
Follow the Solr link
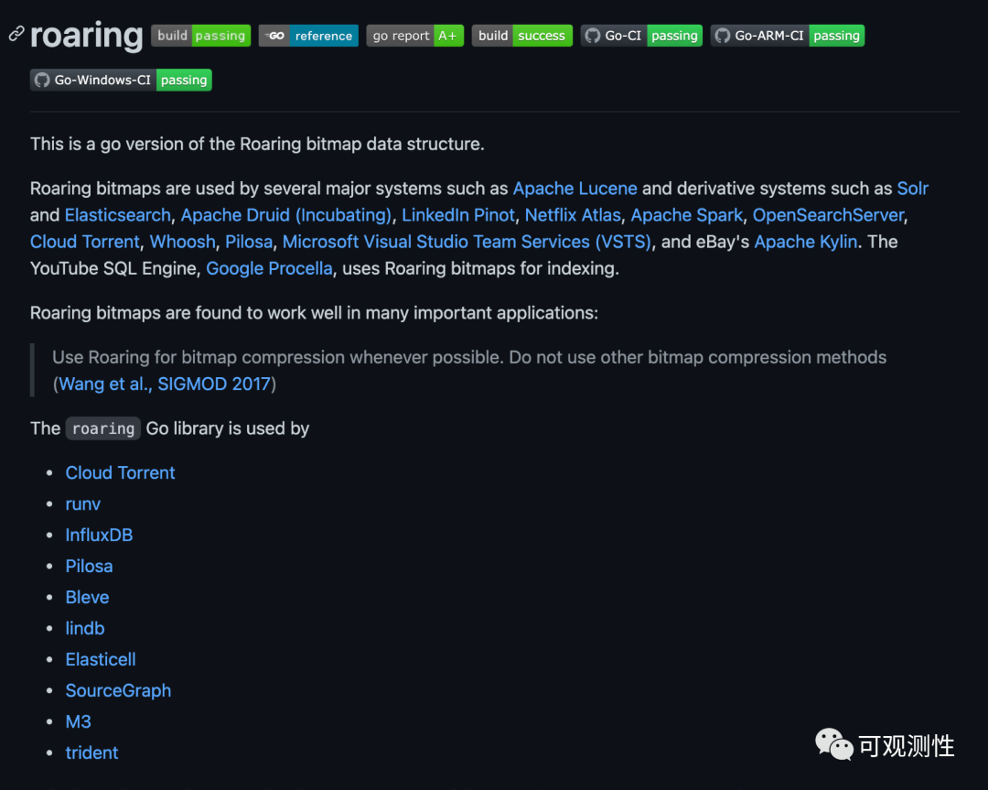pos(912,189)
